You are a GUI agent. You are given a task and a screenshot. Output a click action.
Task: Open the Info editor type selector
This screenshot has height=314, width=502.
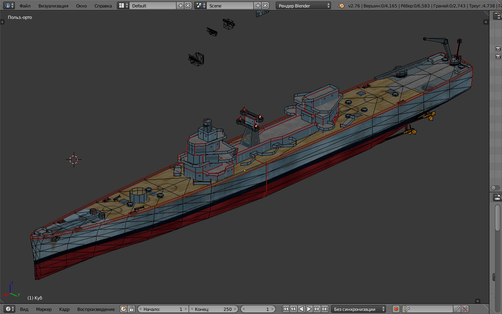9,5
